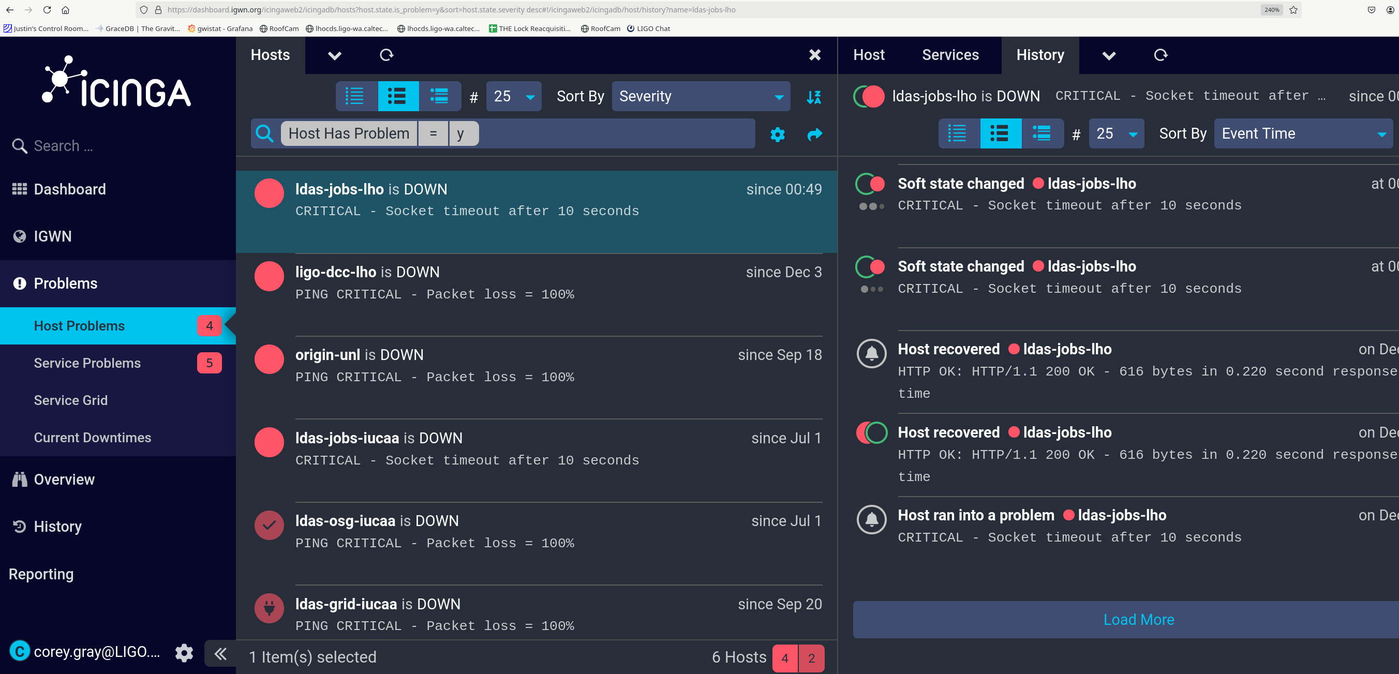Click acknowledged checkmark ball for ldas-osg-iucaa
Image resolution: width=1399 pixels, height=674 pixels.
click(270, 525)
